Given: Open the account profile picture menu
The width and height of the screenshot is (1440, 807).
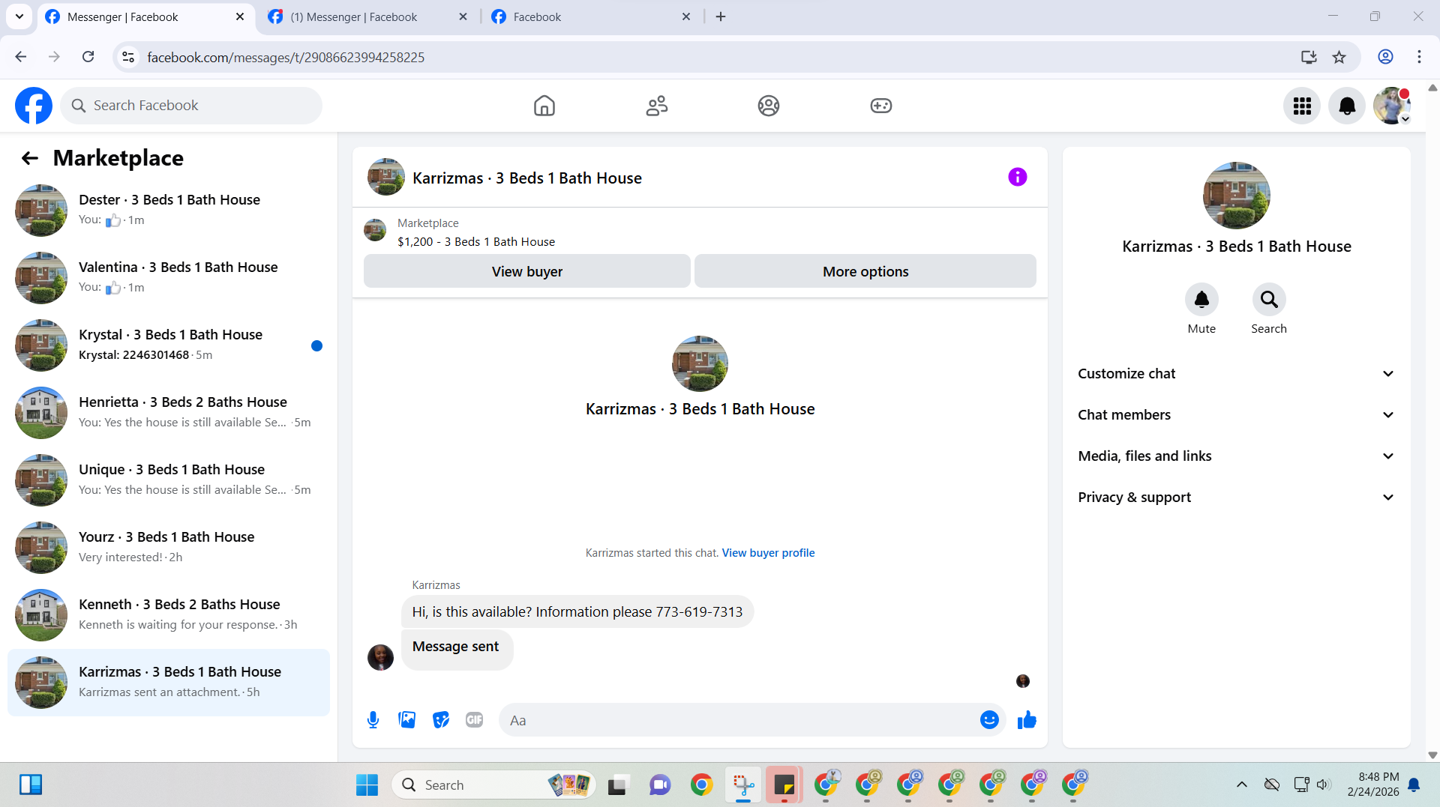Looking at the screenshot, I should coord(1392,106).
